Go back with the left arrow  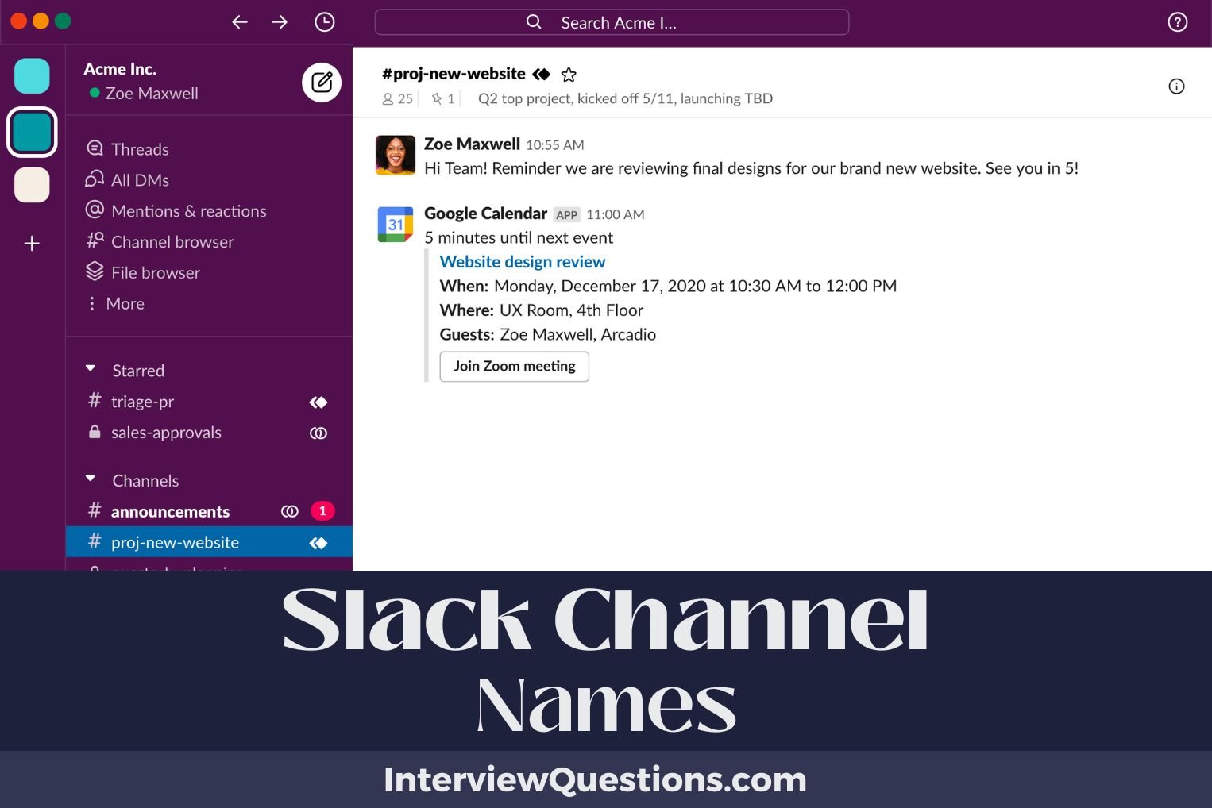240,22
